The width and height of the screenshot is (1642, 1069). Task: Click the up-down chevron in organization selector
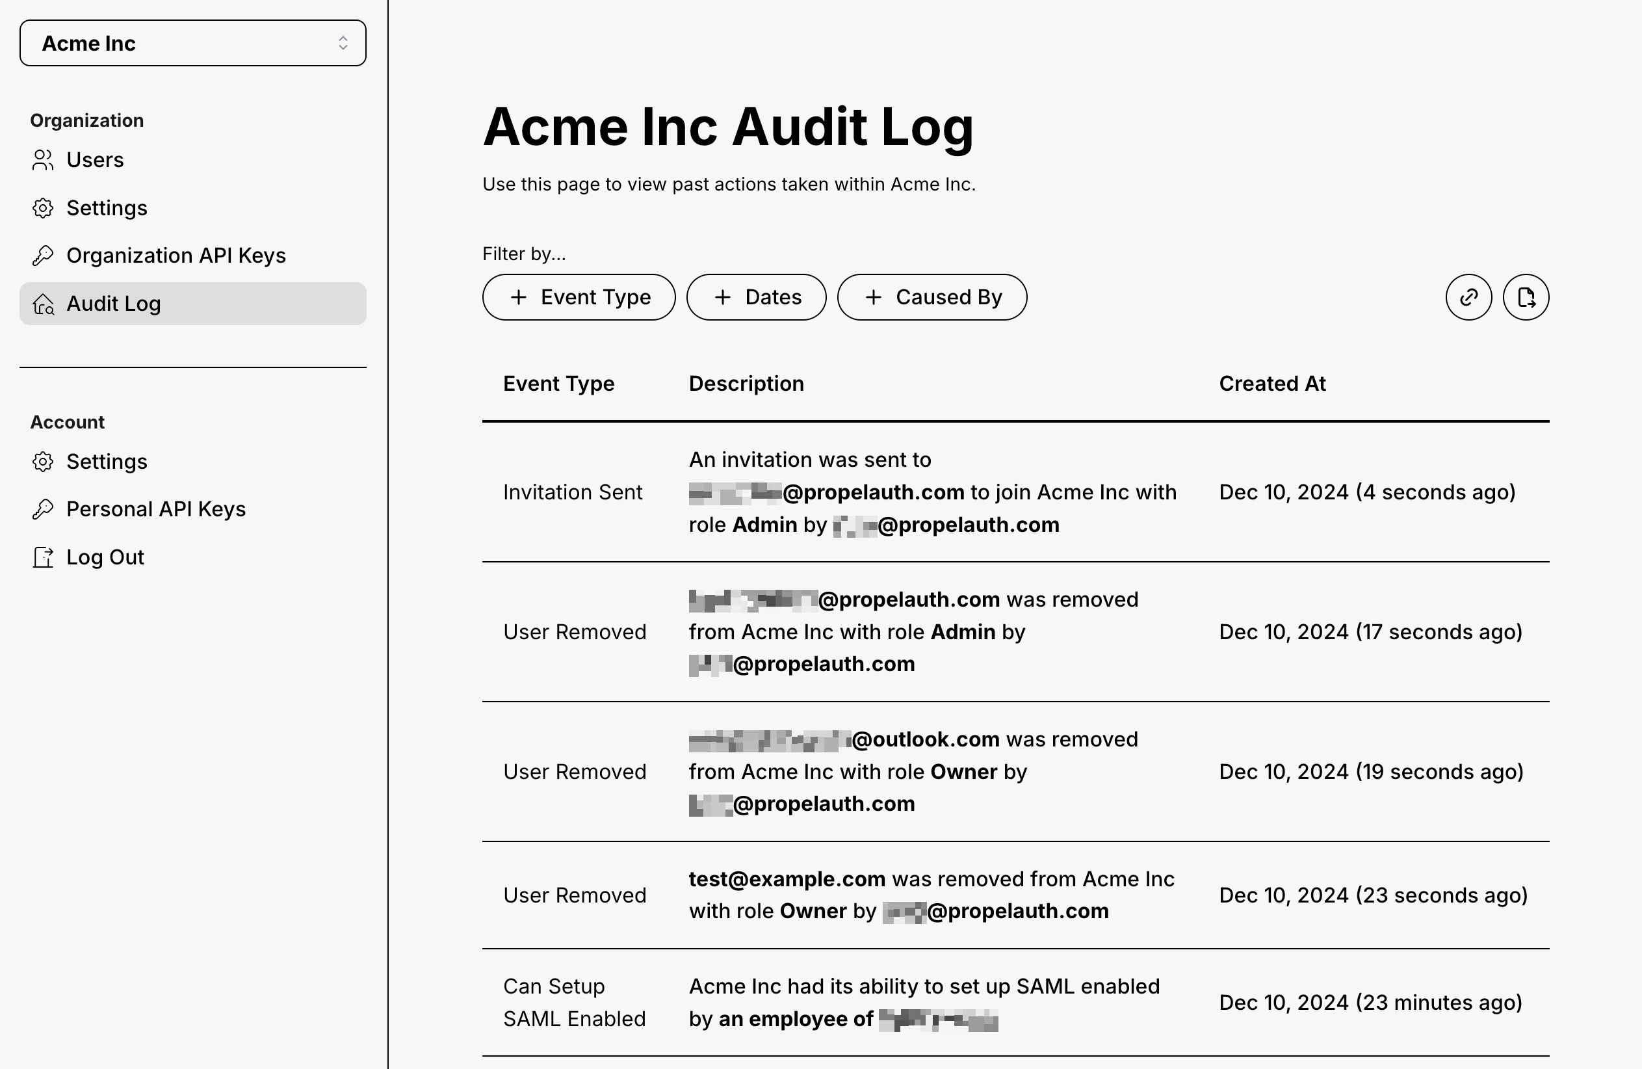[x=343, y=43]
